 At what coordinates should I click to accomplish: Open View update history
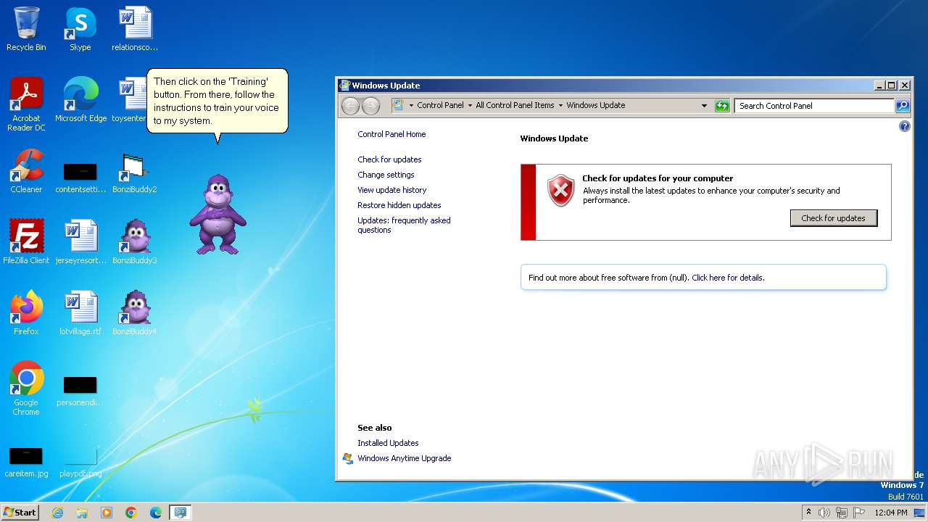tap(391, 190)
